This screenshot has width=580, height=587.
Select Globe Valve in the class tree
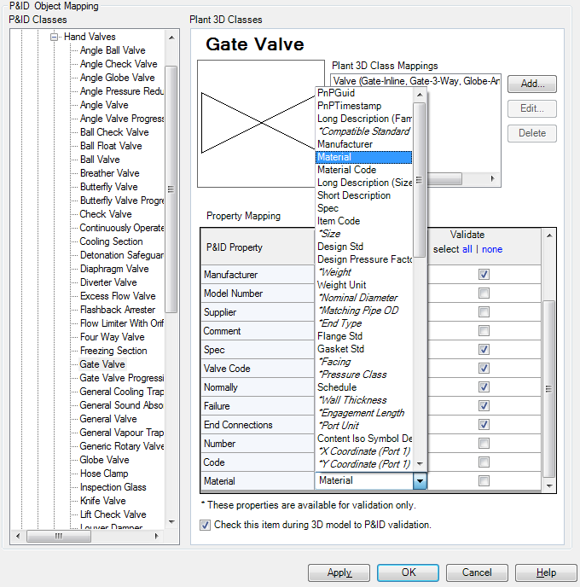click(x=104, y=460)
